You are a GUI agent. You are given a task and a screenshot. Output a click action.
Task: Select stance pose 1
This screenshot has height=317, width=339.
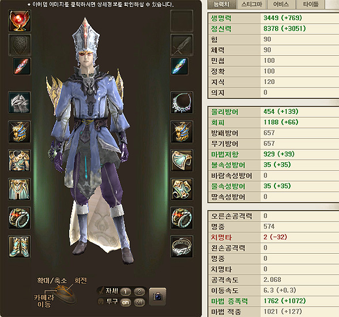pyautogui.click(x=126, y=292)
